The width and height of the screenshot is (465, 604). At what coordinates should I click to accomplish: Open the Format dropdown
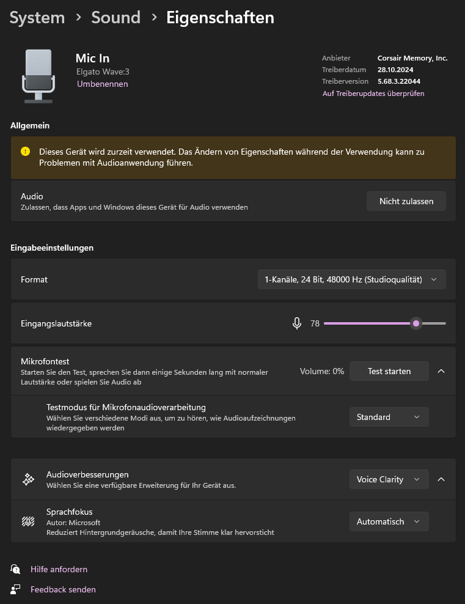[x=351, y=279]
